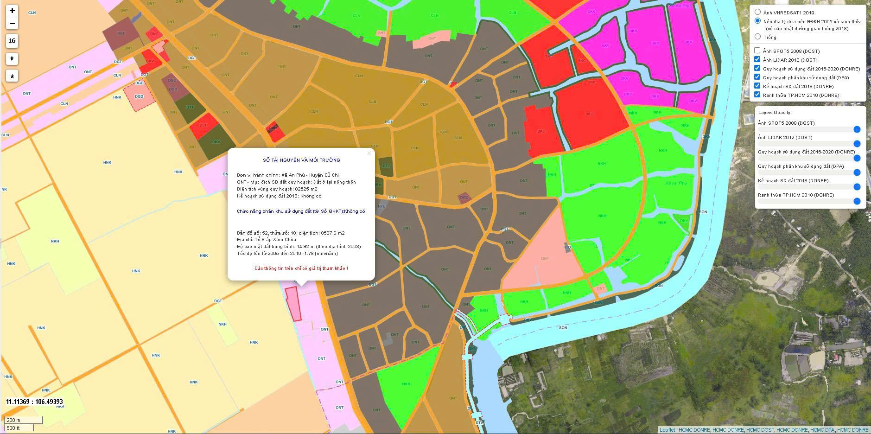Select the Ảnh VNREDSAT1 2019 base map

coord(757,12)
